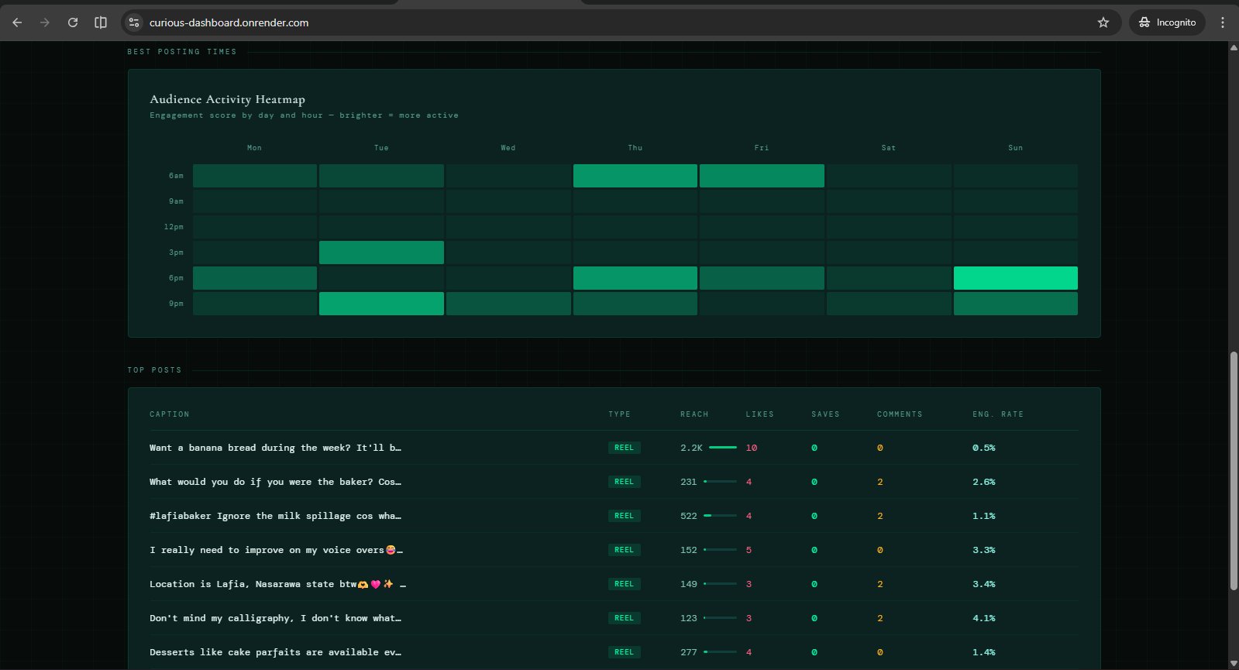Select the Saturday 9am heatmap cell
The height and width of the screenshot is (670, 1239).
coord(889,201)
